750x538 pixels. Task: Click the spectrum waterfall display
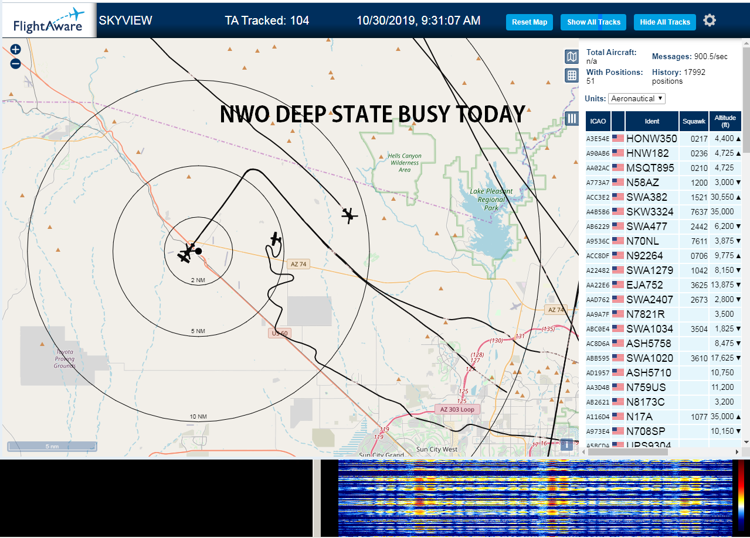pos(535,499)
